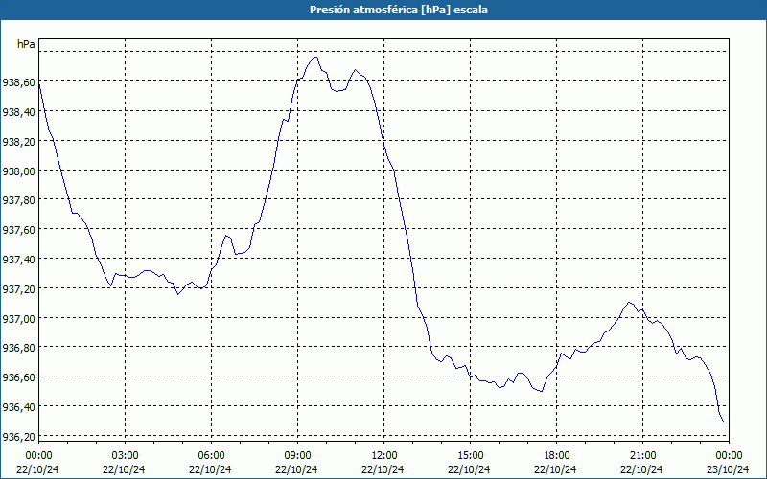Click the 03:00 time axis label
767x479 pixels.
(125, 456)
